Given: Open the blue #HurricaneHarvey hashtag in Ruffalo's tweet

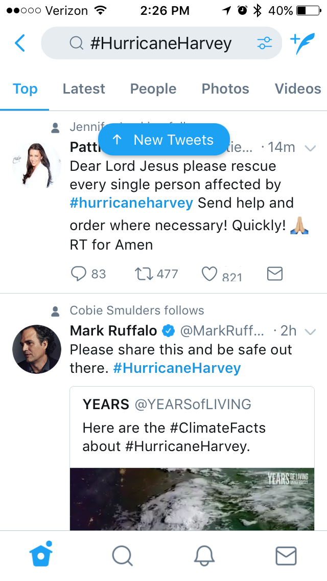Looking at the screenshot, I should [177, 368].
